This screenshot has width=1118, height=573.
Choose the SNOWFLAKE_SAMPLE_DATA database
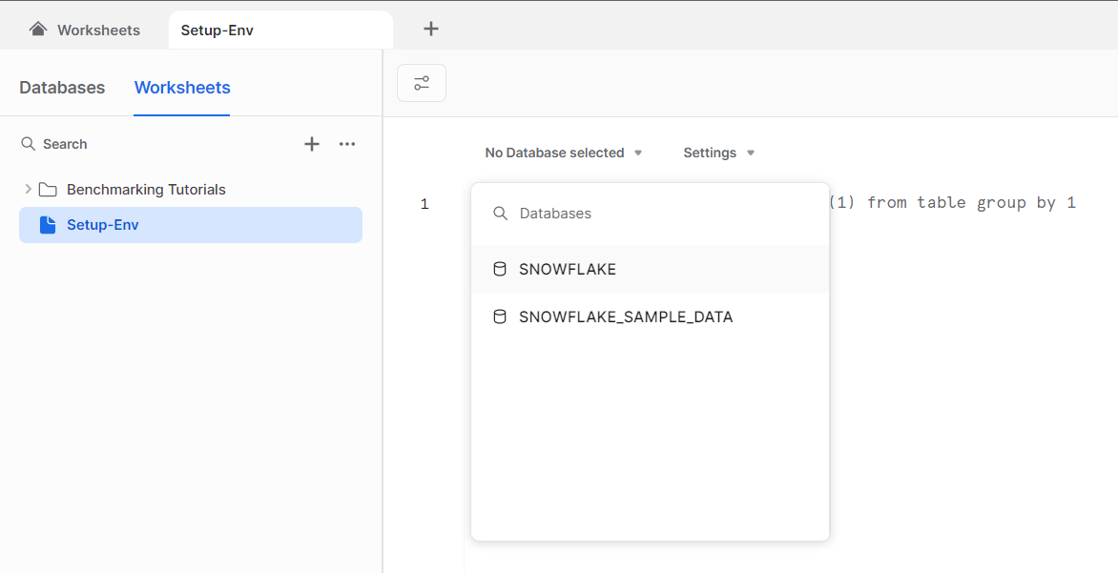651,317
